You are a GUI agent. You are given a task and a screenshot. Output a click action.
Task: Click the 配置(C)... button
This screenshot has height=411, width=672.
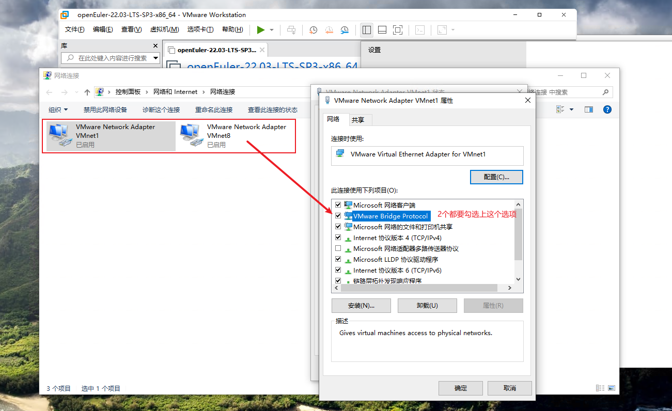click(x=496, y=177)
